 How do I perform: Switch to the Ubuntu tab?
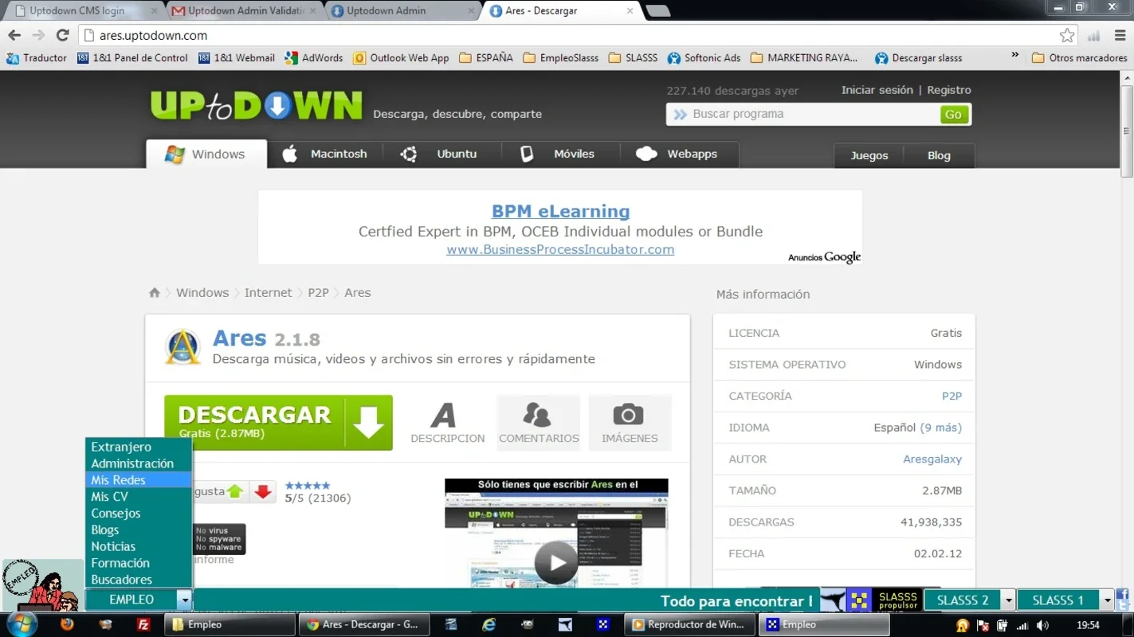point(441,154)
